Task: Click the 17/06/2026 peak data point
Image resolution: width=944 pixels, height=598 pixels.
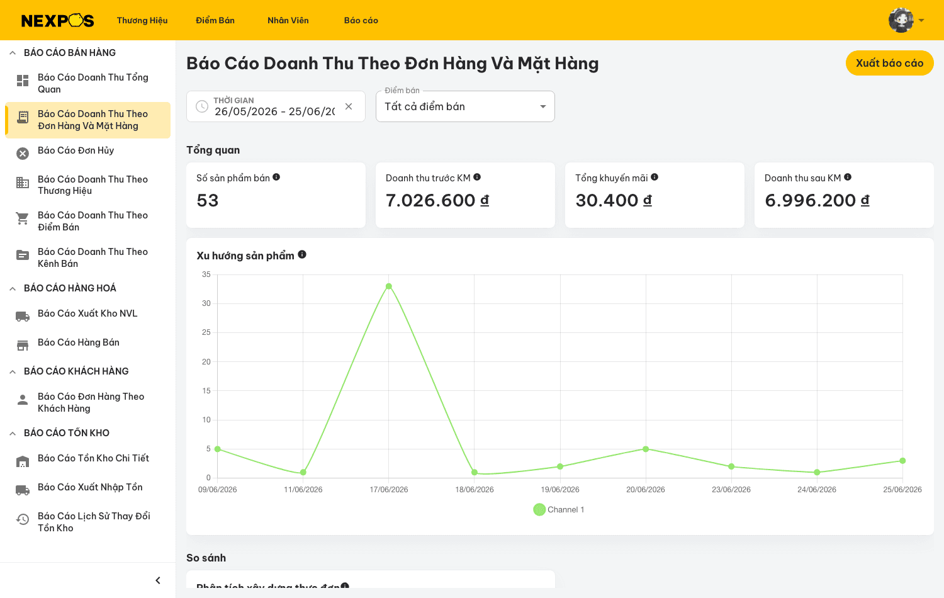Action: click(x=389, y=286)
